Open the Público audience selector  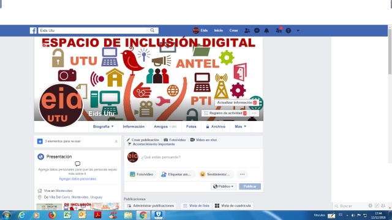223,186
